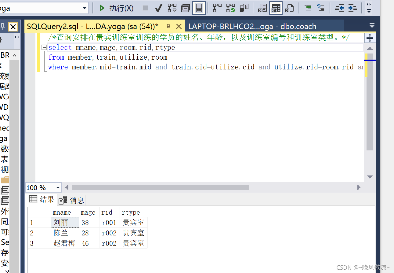
Task: Display the estimated execution plan
Action: click(x=172, y=8)
